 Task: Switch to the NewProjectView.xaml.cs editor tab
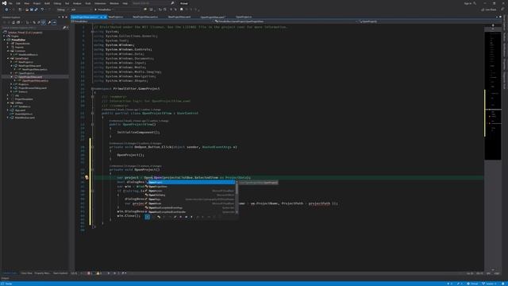tap(145, 17)
